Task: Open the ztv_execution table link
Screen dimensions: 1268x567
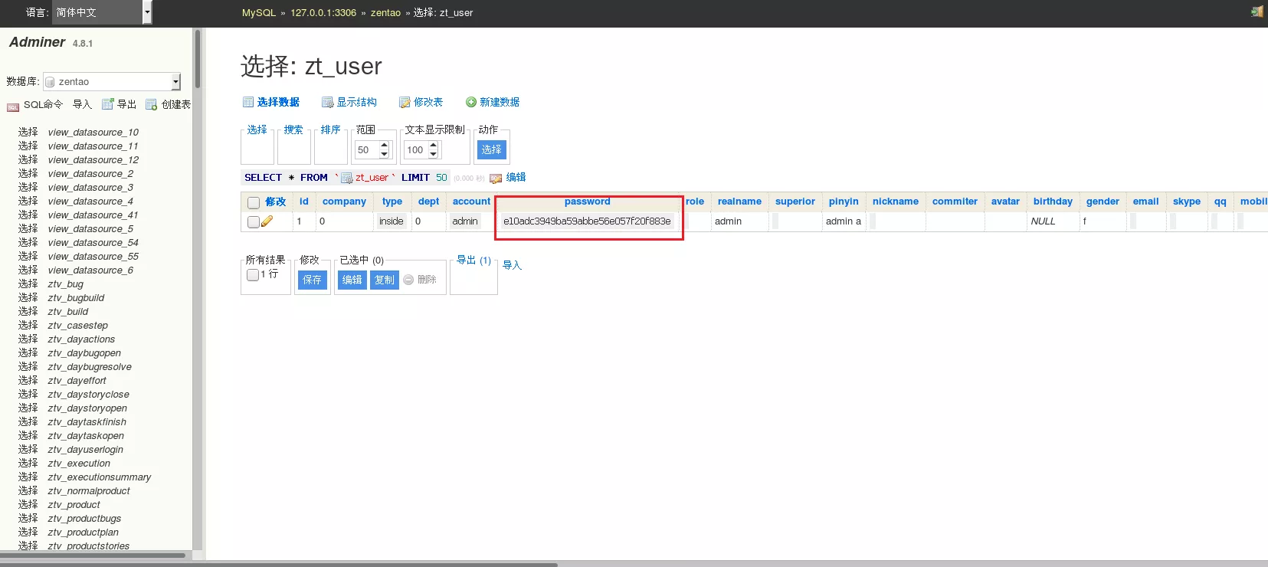Action: tap(79, 464)
